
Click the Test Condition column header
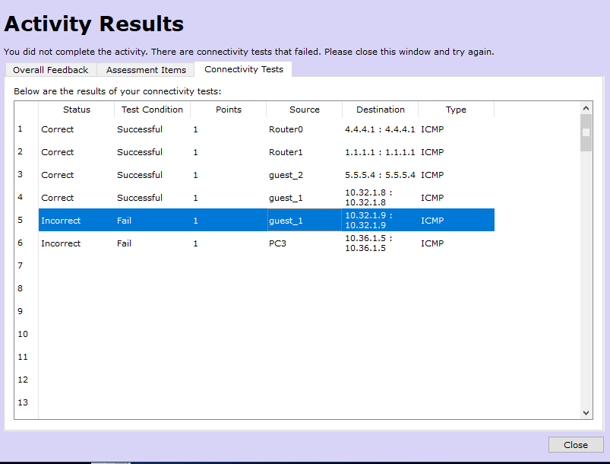(152, 110)
